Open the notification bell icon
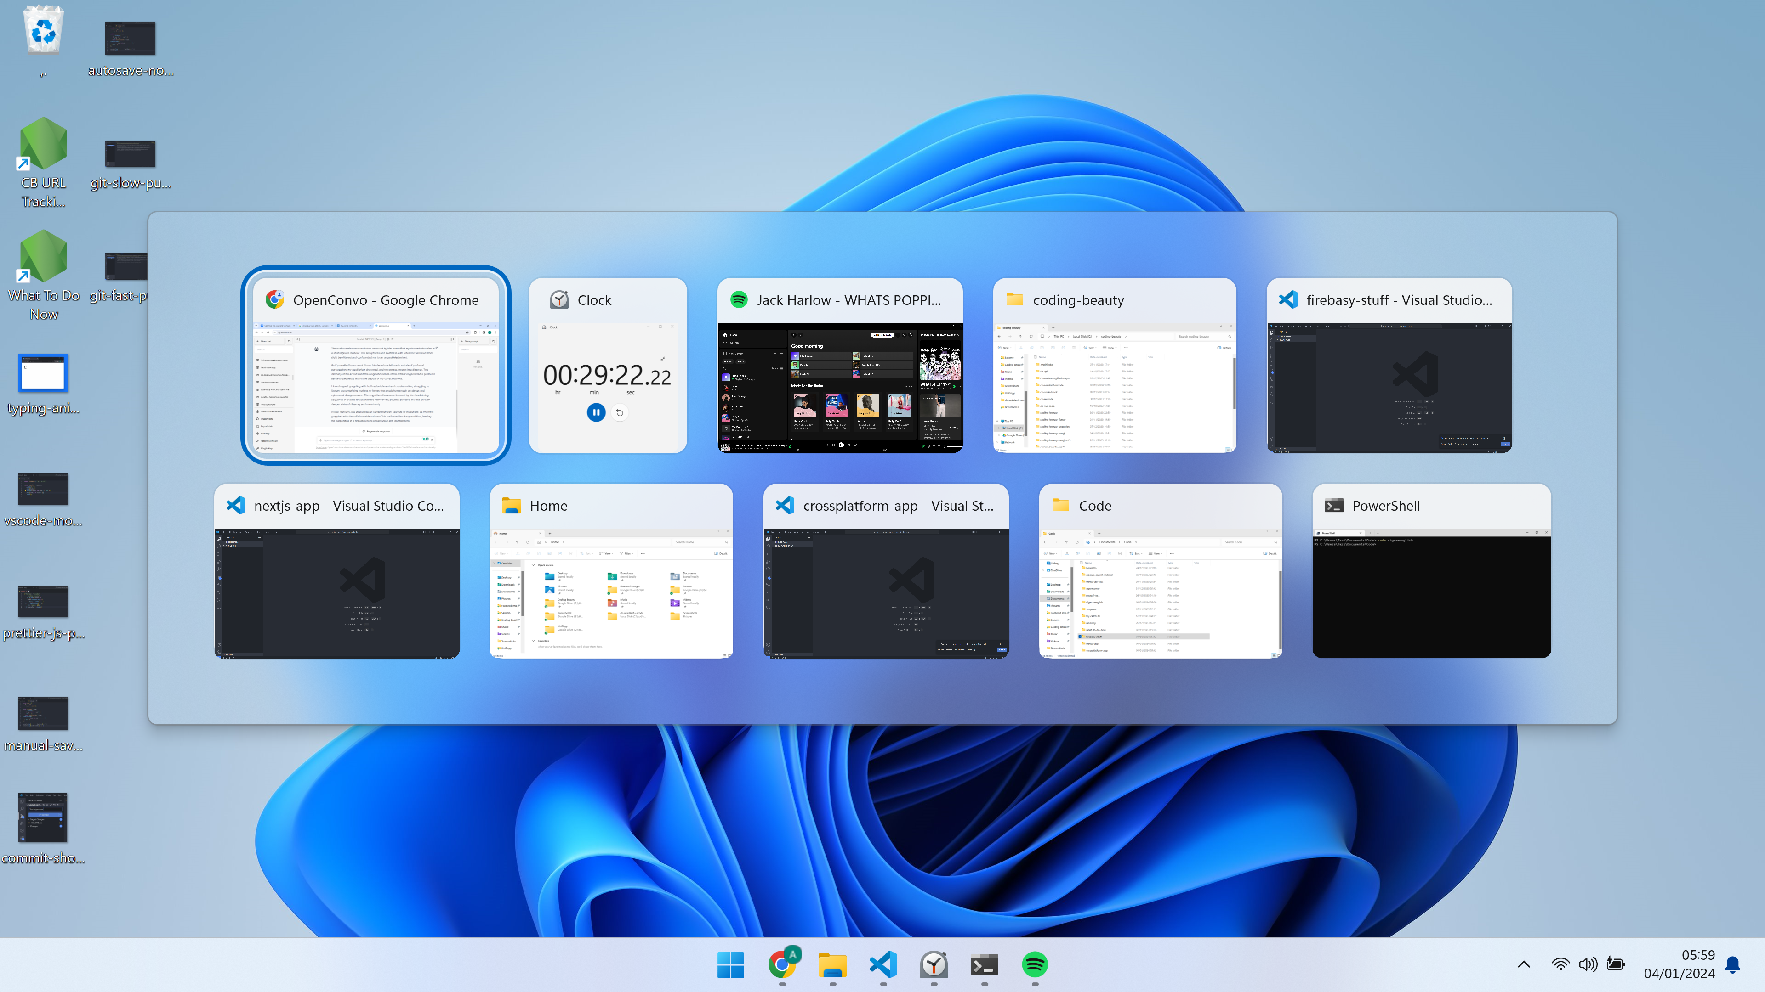 pos(1733,964)
